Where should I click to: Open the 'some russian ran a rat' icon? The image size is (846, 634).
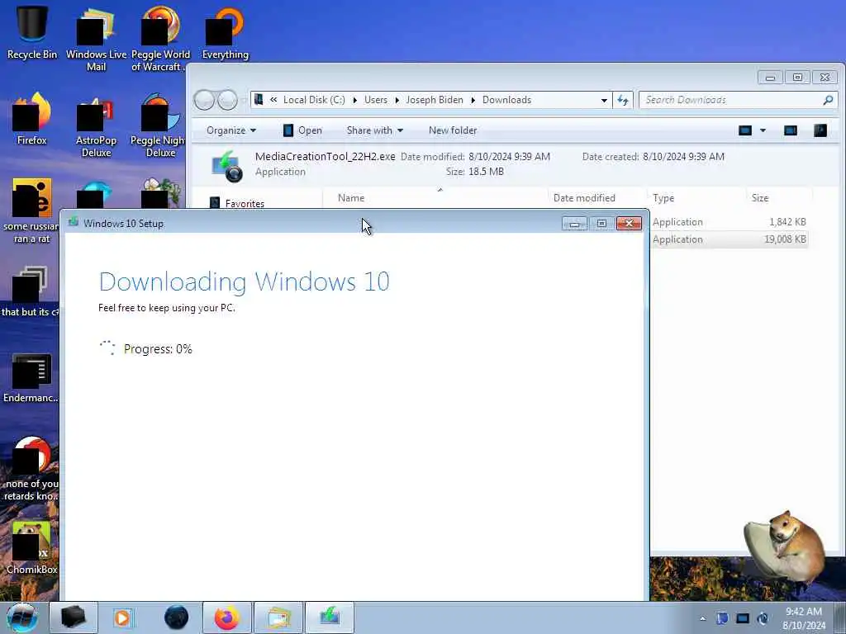(31, 211)
